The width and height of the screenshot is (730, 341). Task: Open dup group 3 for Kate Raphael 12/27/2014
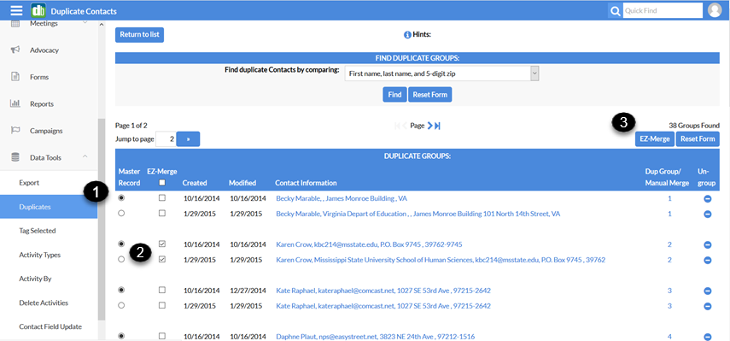[669, 291]
